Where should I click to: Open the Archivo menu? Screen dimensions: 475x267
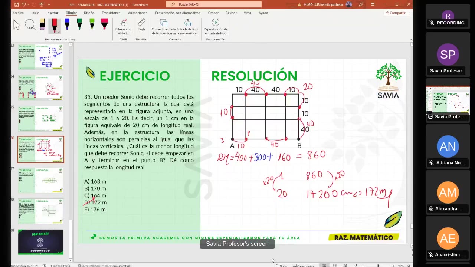click(x=18, y=13)
